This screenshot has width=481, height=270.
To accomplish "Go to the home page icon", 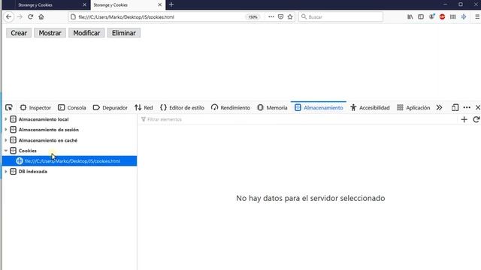I will tap(41, 16).
